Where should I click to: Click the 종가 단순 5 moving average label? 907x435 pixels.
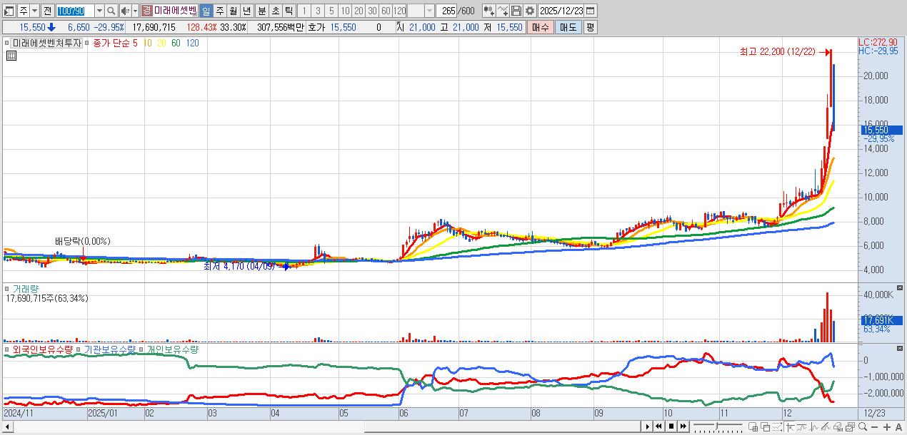[x=115, y=43]
